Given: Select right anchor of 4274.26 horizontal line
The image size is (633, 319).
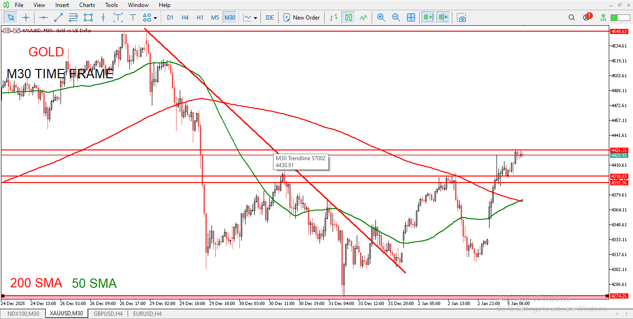Looking at the screenshot, I should 607,296.
